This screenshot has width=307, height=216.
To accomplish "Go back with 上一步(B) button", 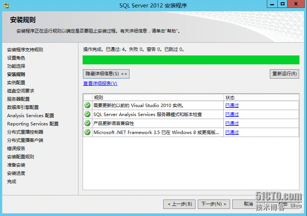I will [x=179, y=204].
